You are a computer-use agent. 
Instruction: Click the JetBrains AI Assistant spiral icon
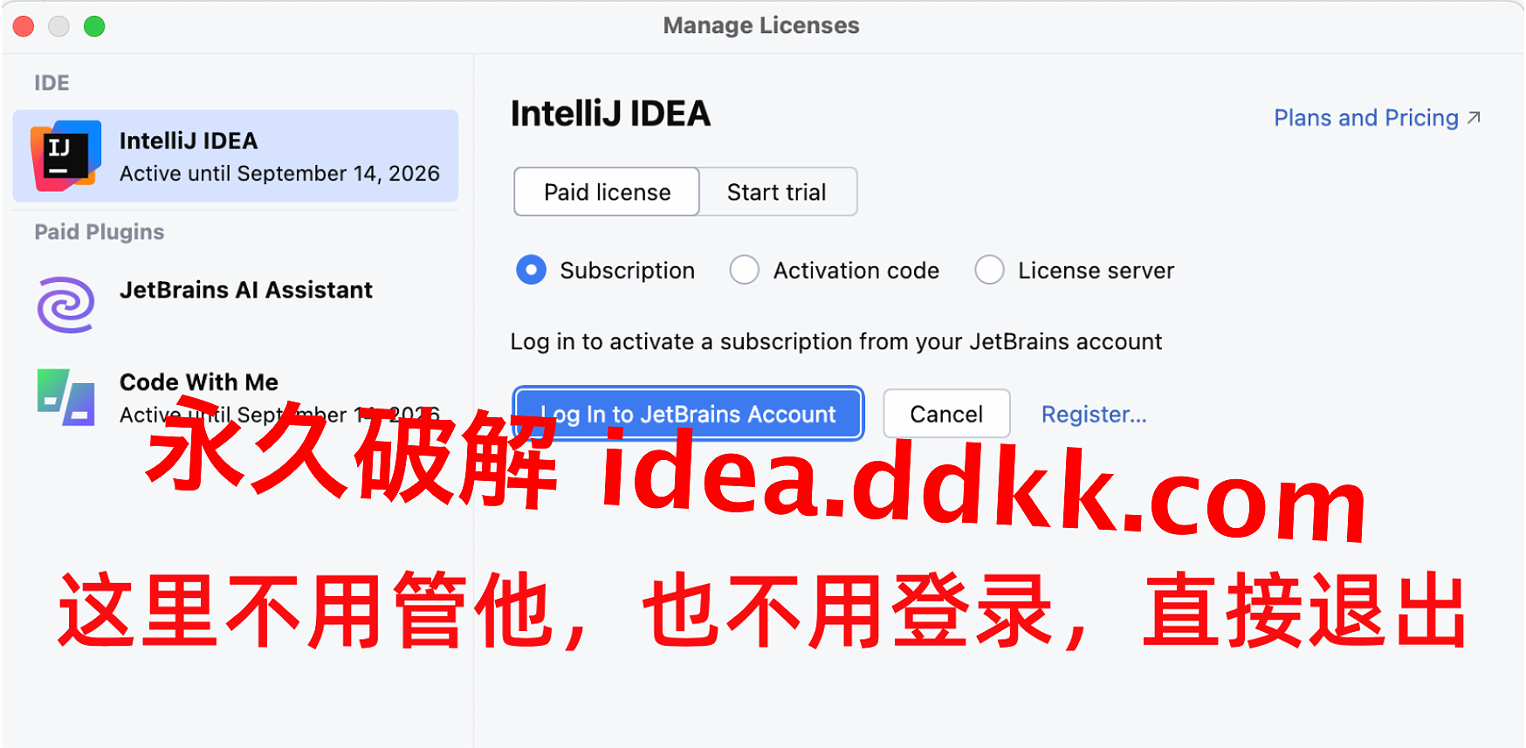coord(65,305)
